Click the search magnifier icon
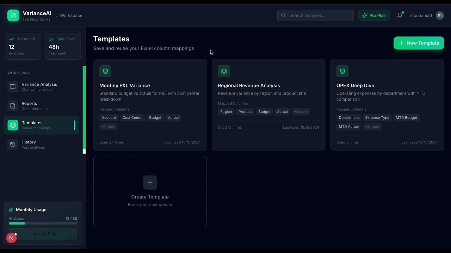Screen dimensions: 451x253 [283, 15]
